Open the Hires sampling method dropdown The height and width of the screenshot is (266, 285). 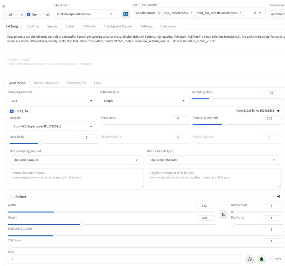point(77,160)
